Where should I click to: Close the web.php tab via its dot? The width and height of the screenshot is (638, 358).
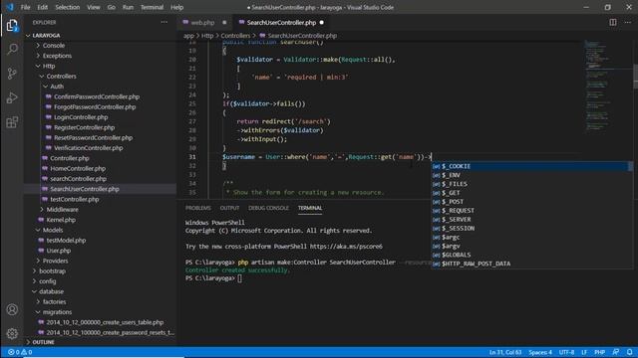click(x=224, y=22)
